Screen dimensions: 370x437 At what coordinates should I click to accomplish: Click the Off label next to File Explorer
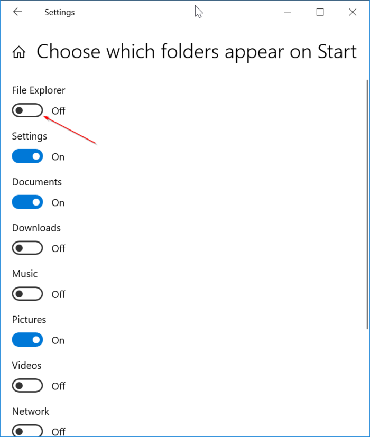(x=58, y=110)
